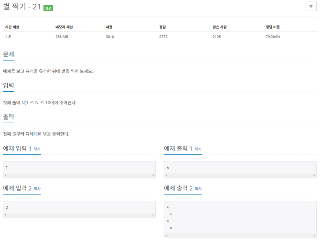Copy example output 1 via 복사 link

[x=198, y=149]
